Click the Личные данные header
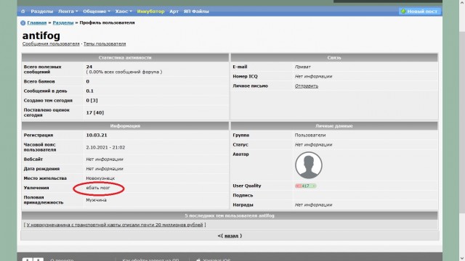 (334, 126)
